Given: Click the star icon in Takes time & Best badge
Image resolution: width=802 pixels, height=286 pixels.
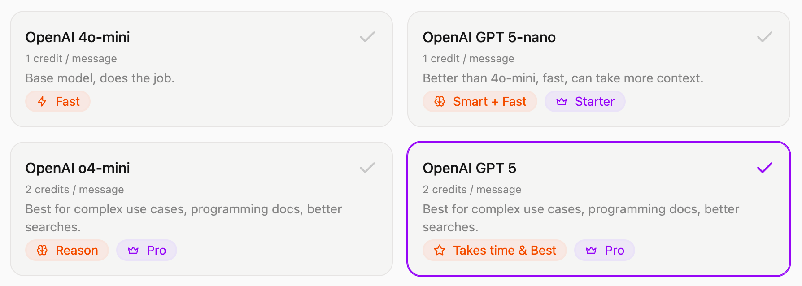Looking at the screenshot, I should [x=440, y=251].
